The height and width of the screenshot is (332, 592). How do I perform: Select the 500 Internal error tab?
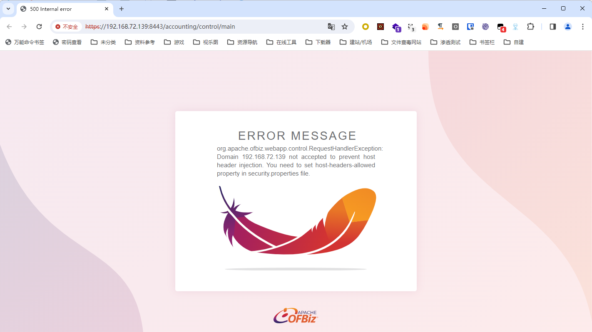click(65, 9)
